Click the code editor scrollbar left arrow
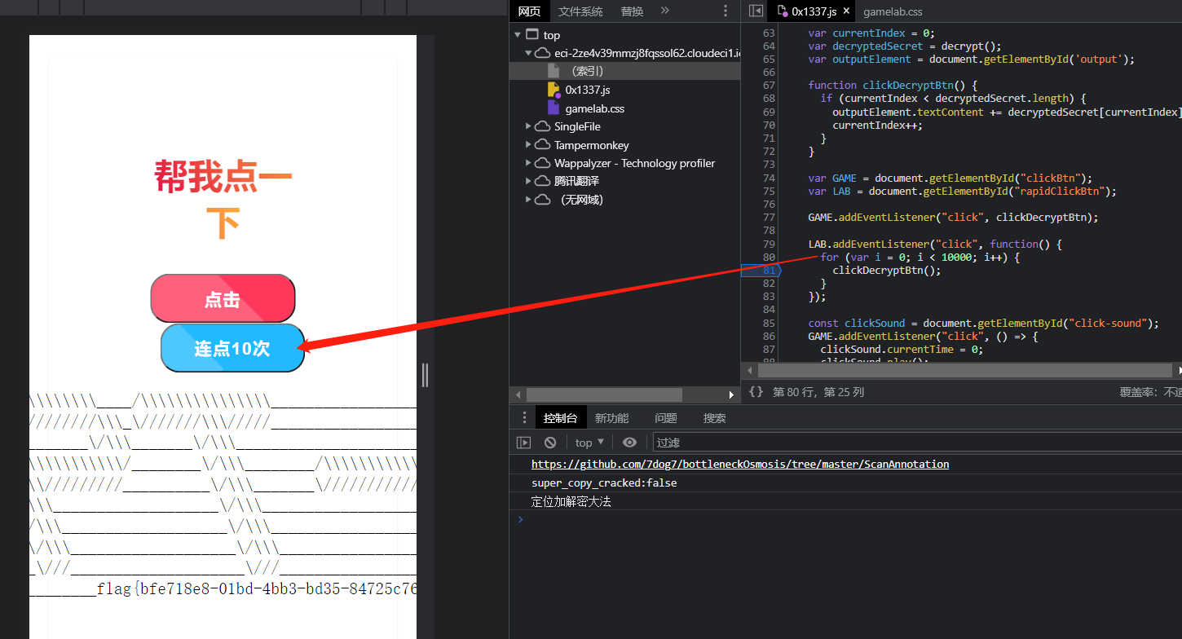The width and height of the screenshot is (1182, 639). click(749, 371)
